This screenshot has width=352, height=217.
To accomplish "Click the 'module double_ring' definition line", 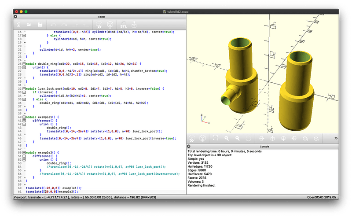I will click(x=83, y=64).
